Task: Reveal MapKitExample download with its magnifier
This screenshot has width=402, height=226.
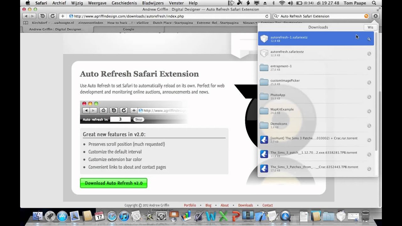Action: point(369,111)
